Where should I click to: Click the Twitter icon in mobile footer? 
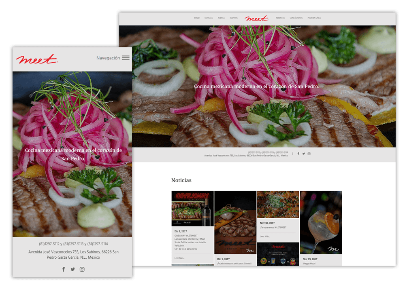point(73,269)
